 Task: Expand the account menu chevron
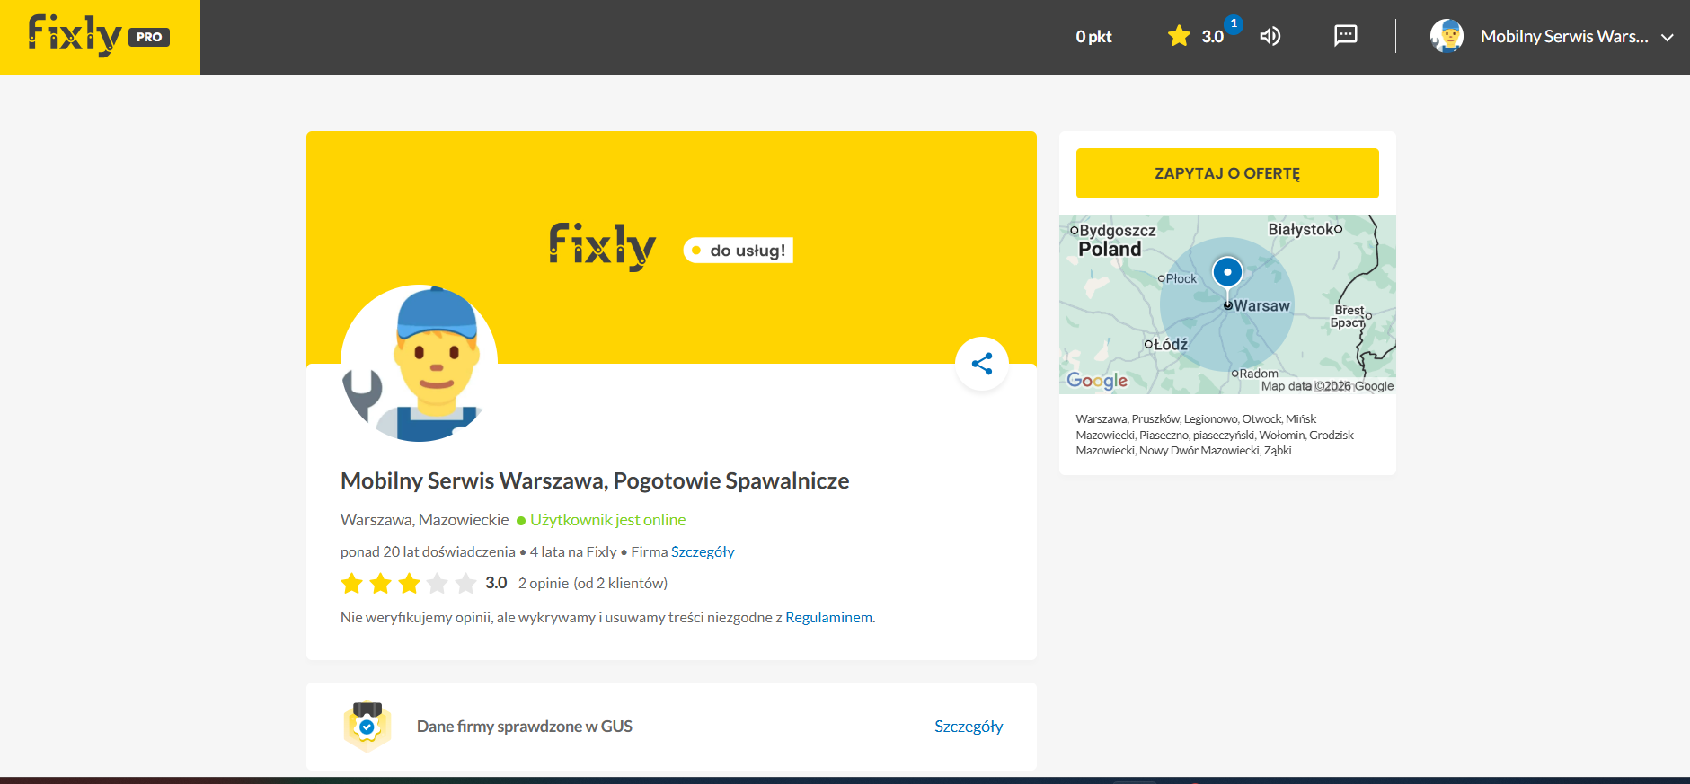click(x=1668, y=38)
